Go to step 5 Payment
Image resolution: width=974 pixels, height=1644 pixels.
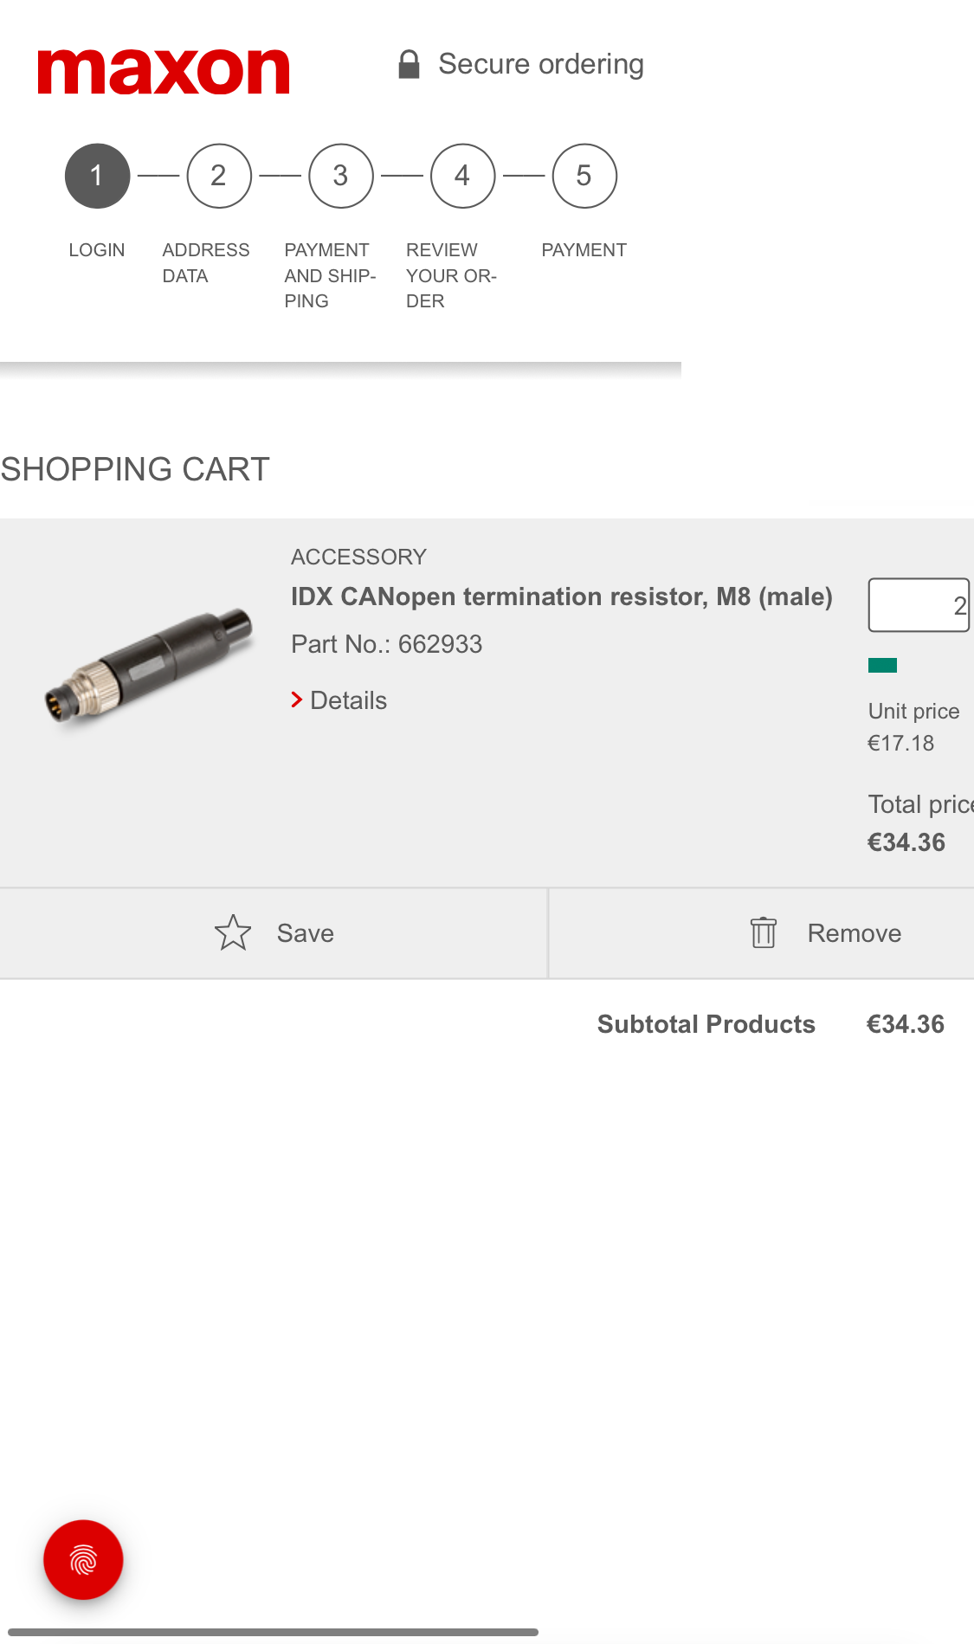pos(584,176)
